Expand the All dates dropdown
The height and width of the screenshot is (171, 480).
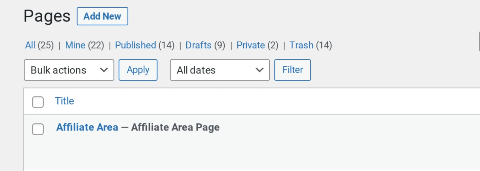click(220, 70)
